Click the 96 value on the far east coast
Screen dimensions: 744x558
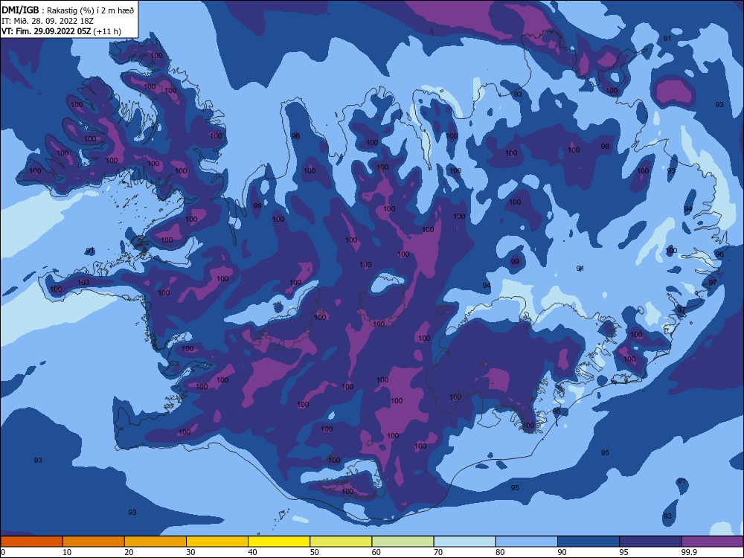[719, 254]
